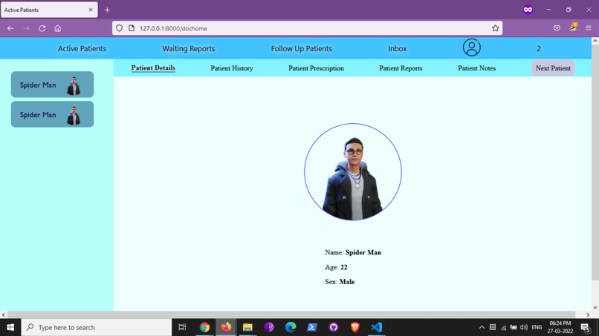Viewport: 599px width, 336px height.
Task: Click the Windows search box
Action: click(x=97, y=327)
